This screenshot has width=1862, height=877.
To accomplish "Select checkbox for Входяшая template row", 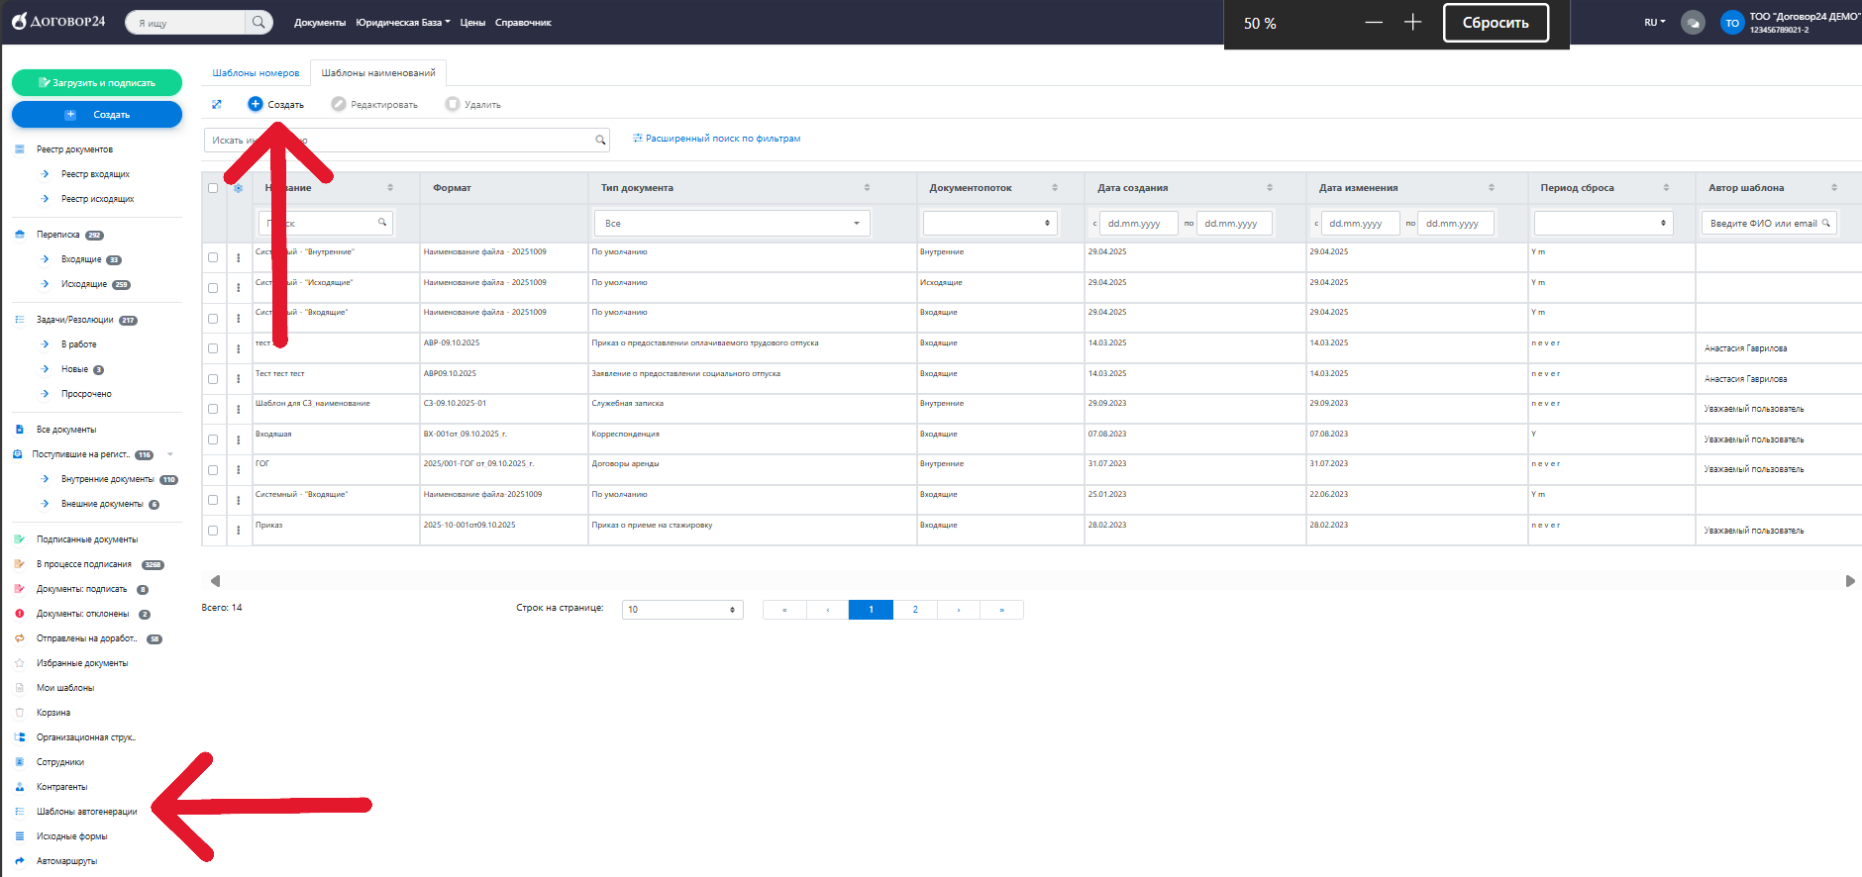I will point(213,439).
